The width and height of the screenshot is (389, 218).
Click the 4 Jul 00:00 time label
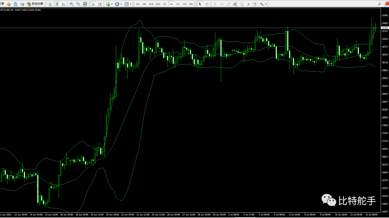click(264, 214)
